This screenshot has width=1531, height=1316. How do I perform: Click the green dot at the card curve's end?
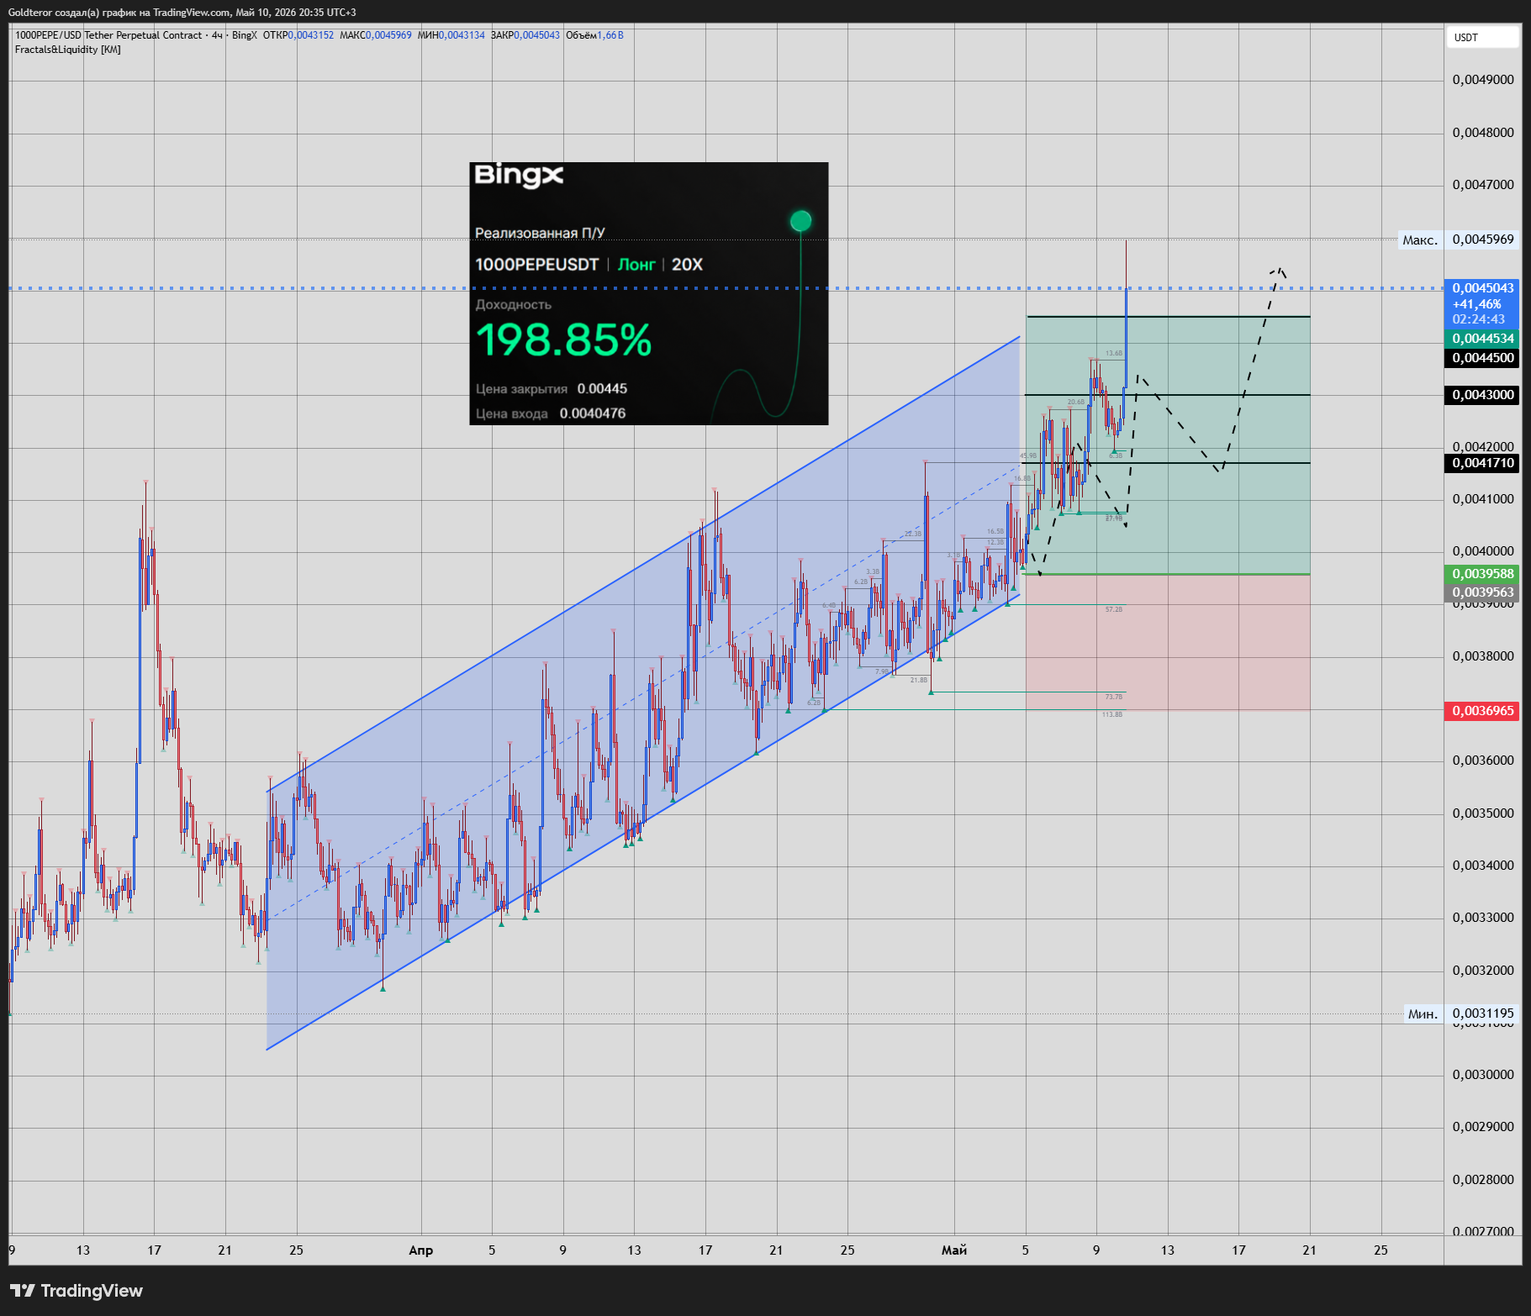click(x=800, y=221)
